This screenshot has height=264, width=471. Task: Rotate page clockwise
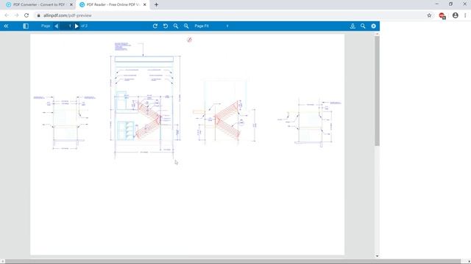point(155,26)
